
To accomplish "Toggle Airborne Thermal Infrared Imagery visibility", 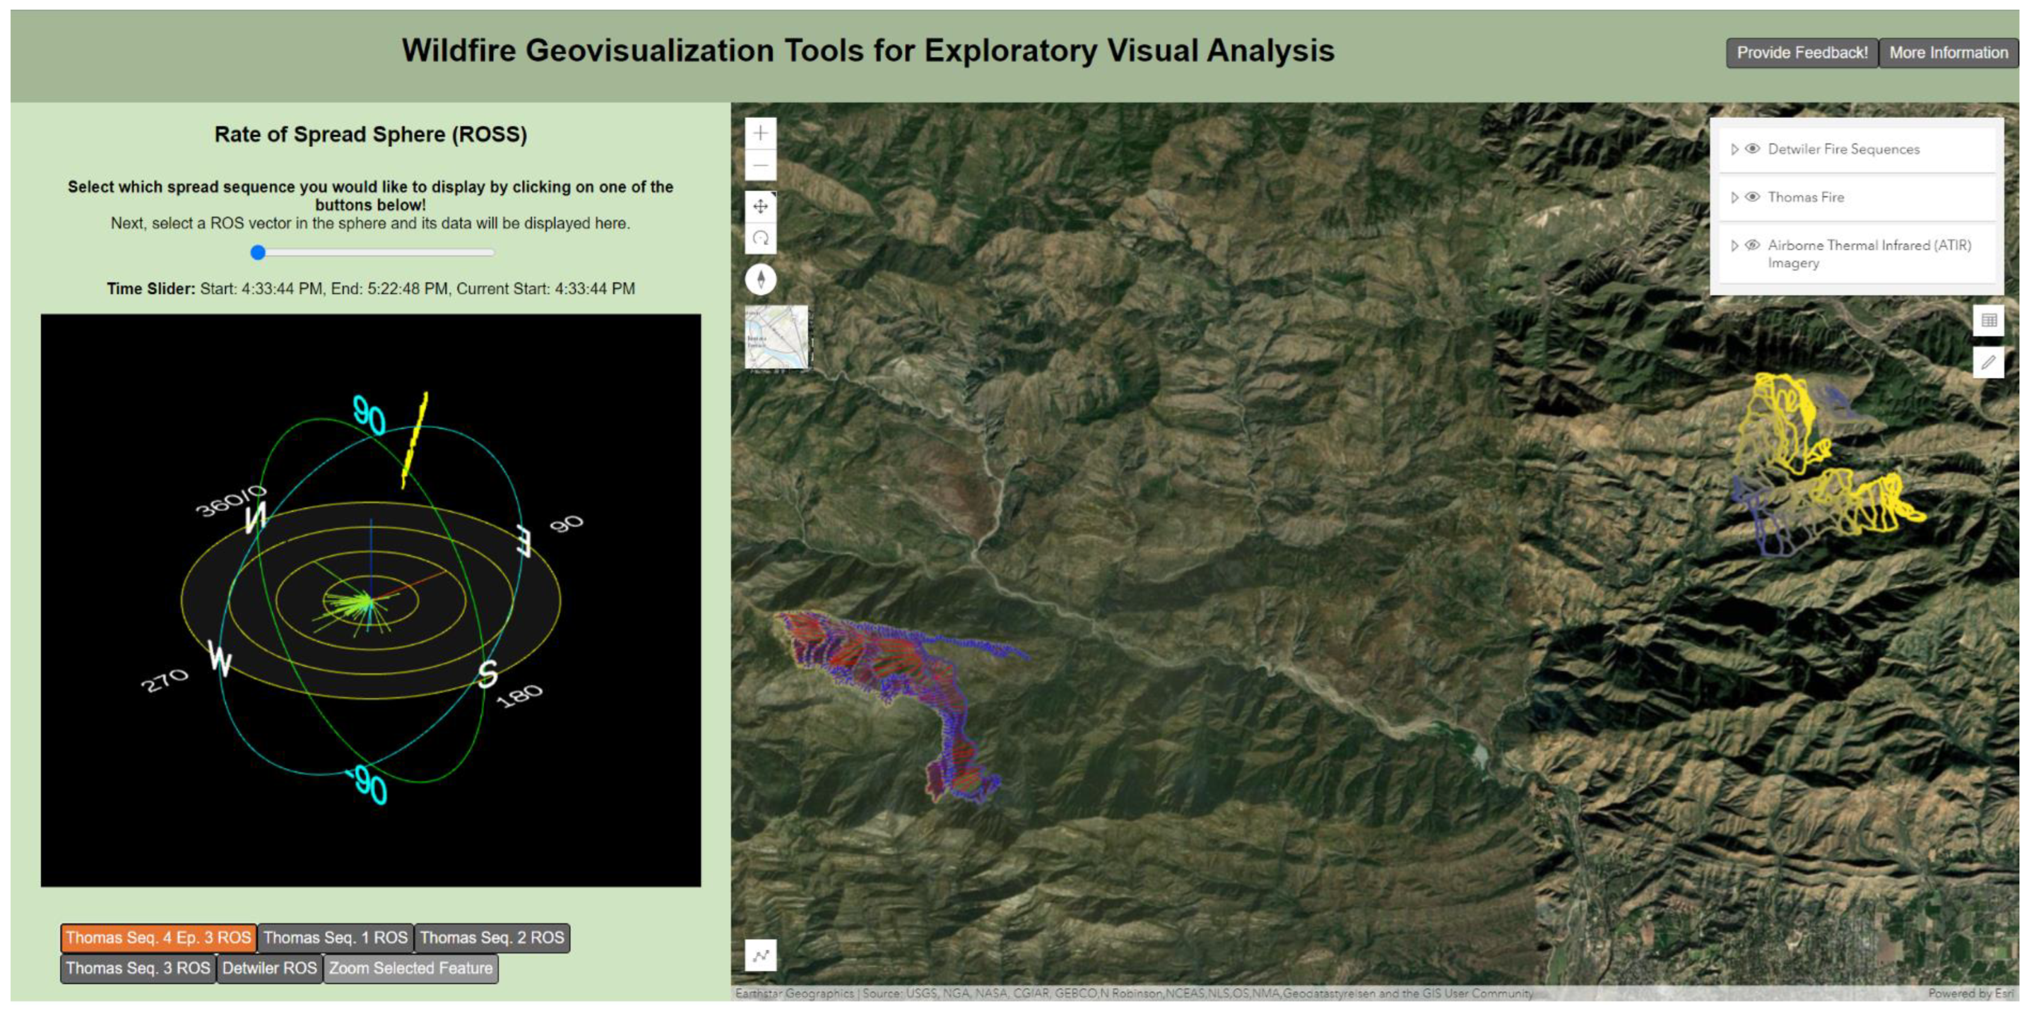I will pos(1752,245).
